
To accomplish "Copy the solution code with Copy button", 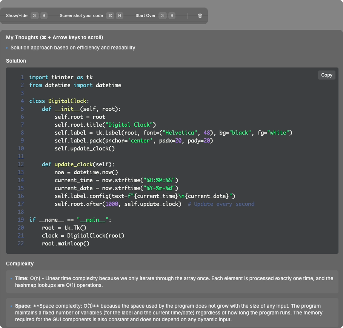I will pos(326,75).
